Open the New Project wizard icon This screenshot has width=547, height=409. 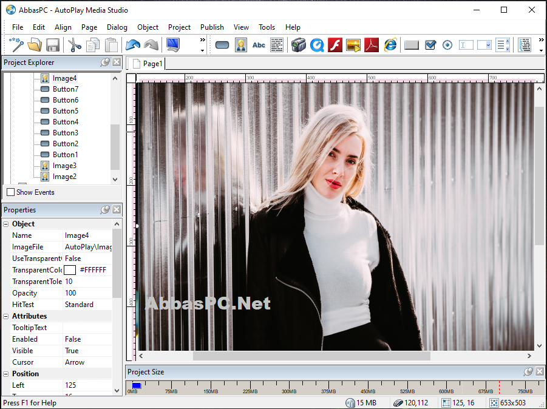pos(16,45)
